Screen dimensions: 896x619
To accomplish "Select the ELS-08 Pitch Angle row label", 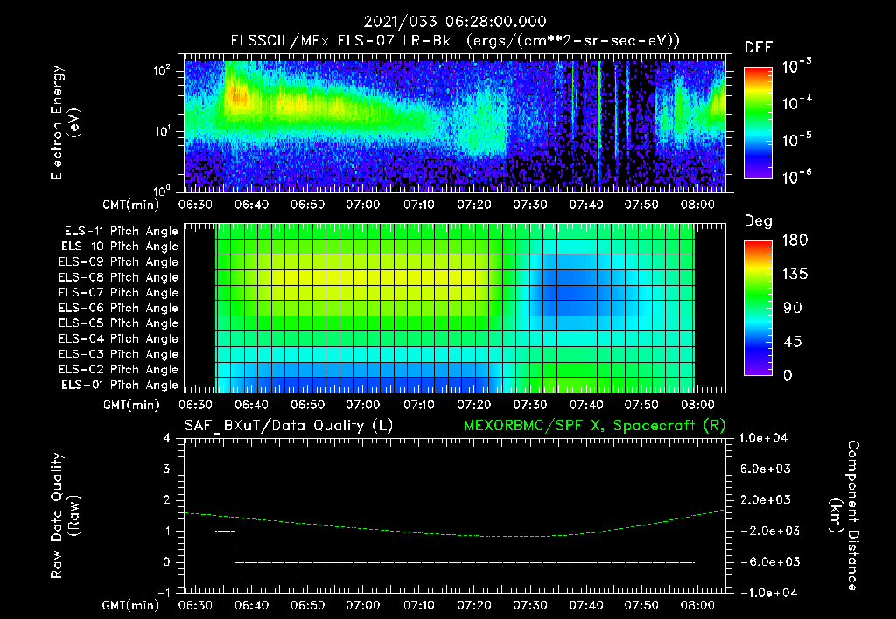I will pos(119,277).
